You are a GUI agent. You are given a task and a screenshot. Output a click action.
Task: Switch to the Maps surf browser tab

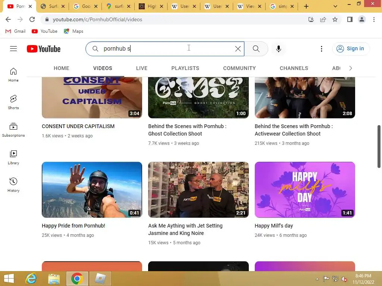click(119, 6)
